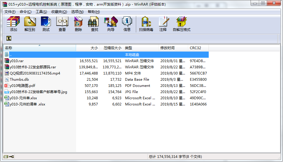
Task: Select the y010.rar archive icon
Action: [x=7, y=61]
